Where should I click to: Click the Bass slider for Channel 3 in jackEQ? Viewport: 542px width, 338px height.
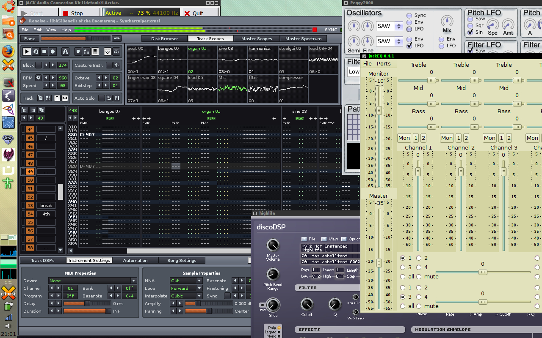517,127
